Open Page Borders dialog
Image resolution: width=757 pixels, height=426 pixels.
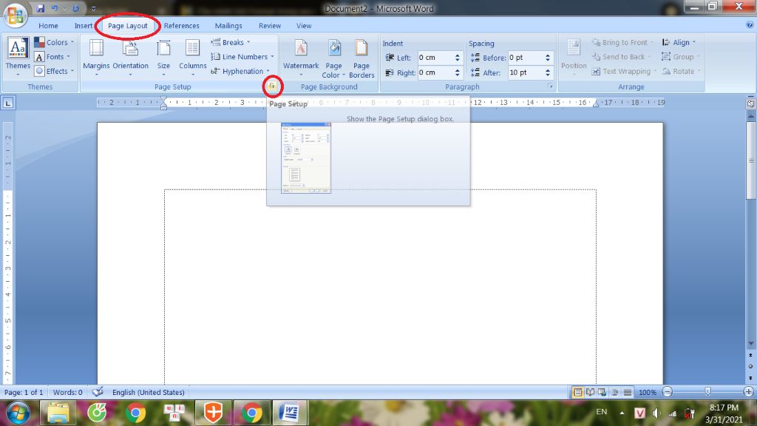pos(361,58)
